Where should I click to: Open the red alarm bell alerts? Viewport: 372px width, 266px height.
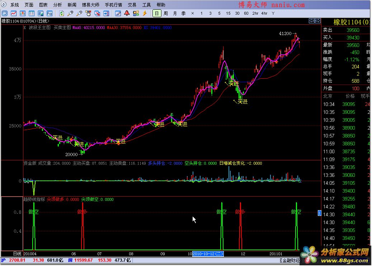click(x=127, y=14)
